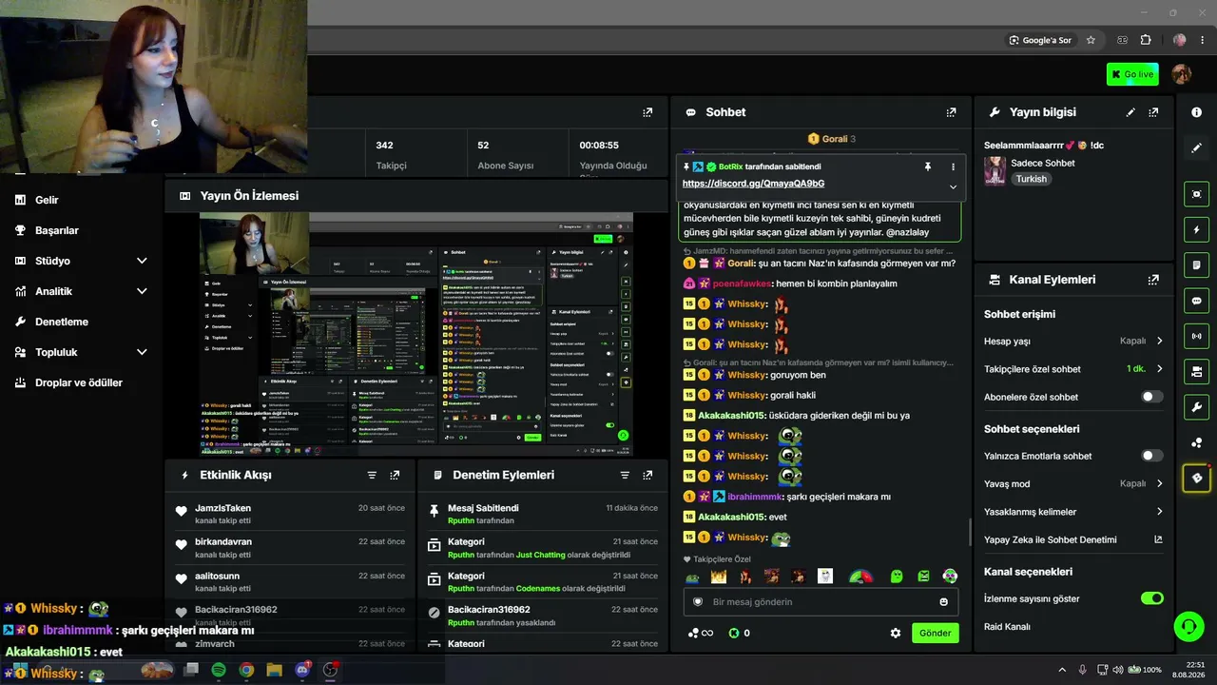Click the Yayın Ön İzlemesi stream preview
Screen dimensions: 1217x685
(x=416, y=334)
